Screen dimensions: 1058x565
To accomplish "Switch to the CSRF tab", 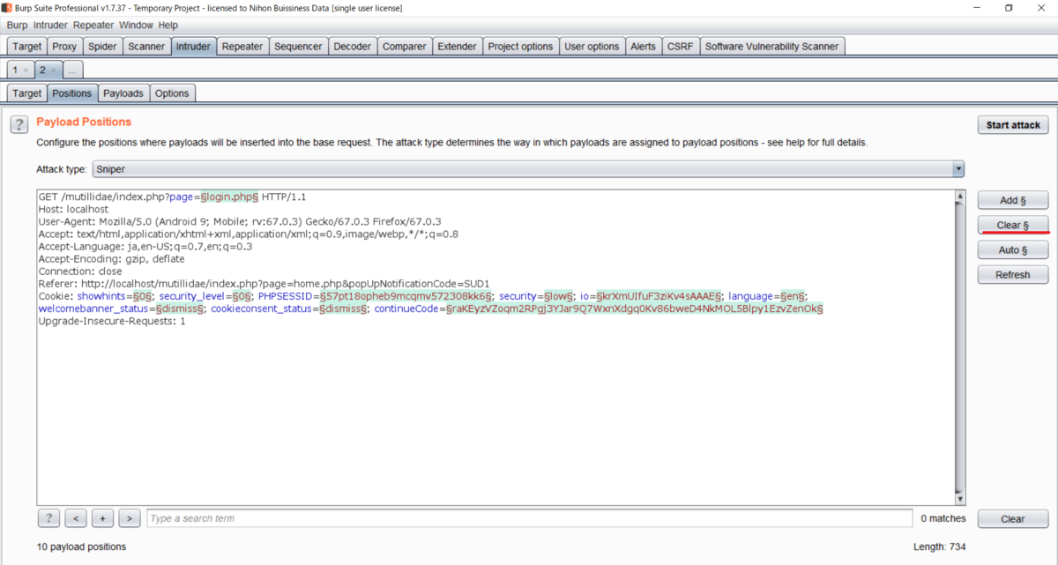I will [680, 47].
